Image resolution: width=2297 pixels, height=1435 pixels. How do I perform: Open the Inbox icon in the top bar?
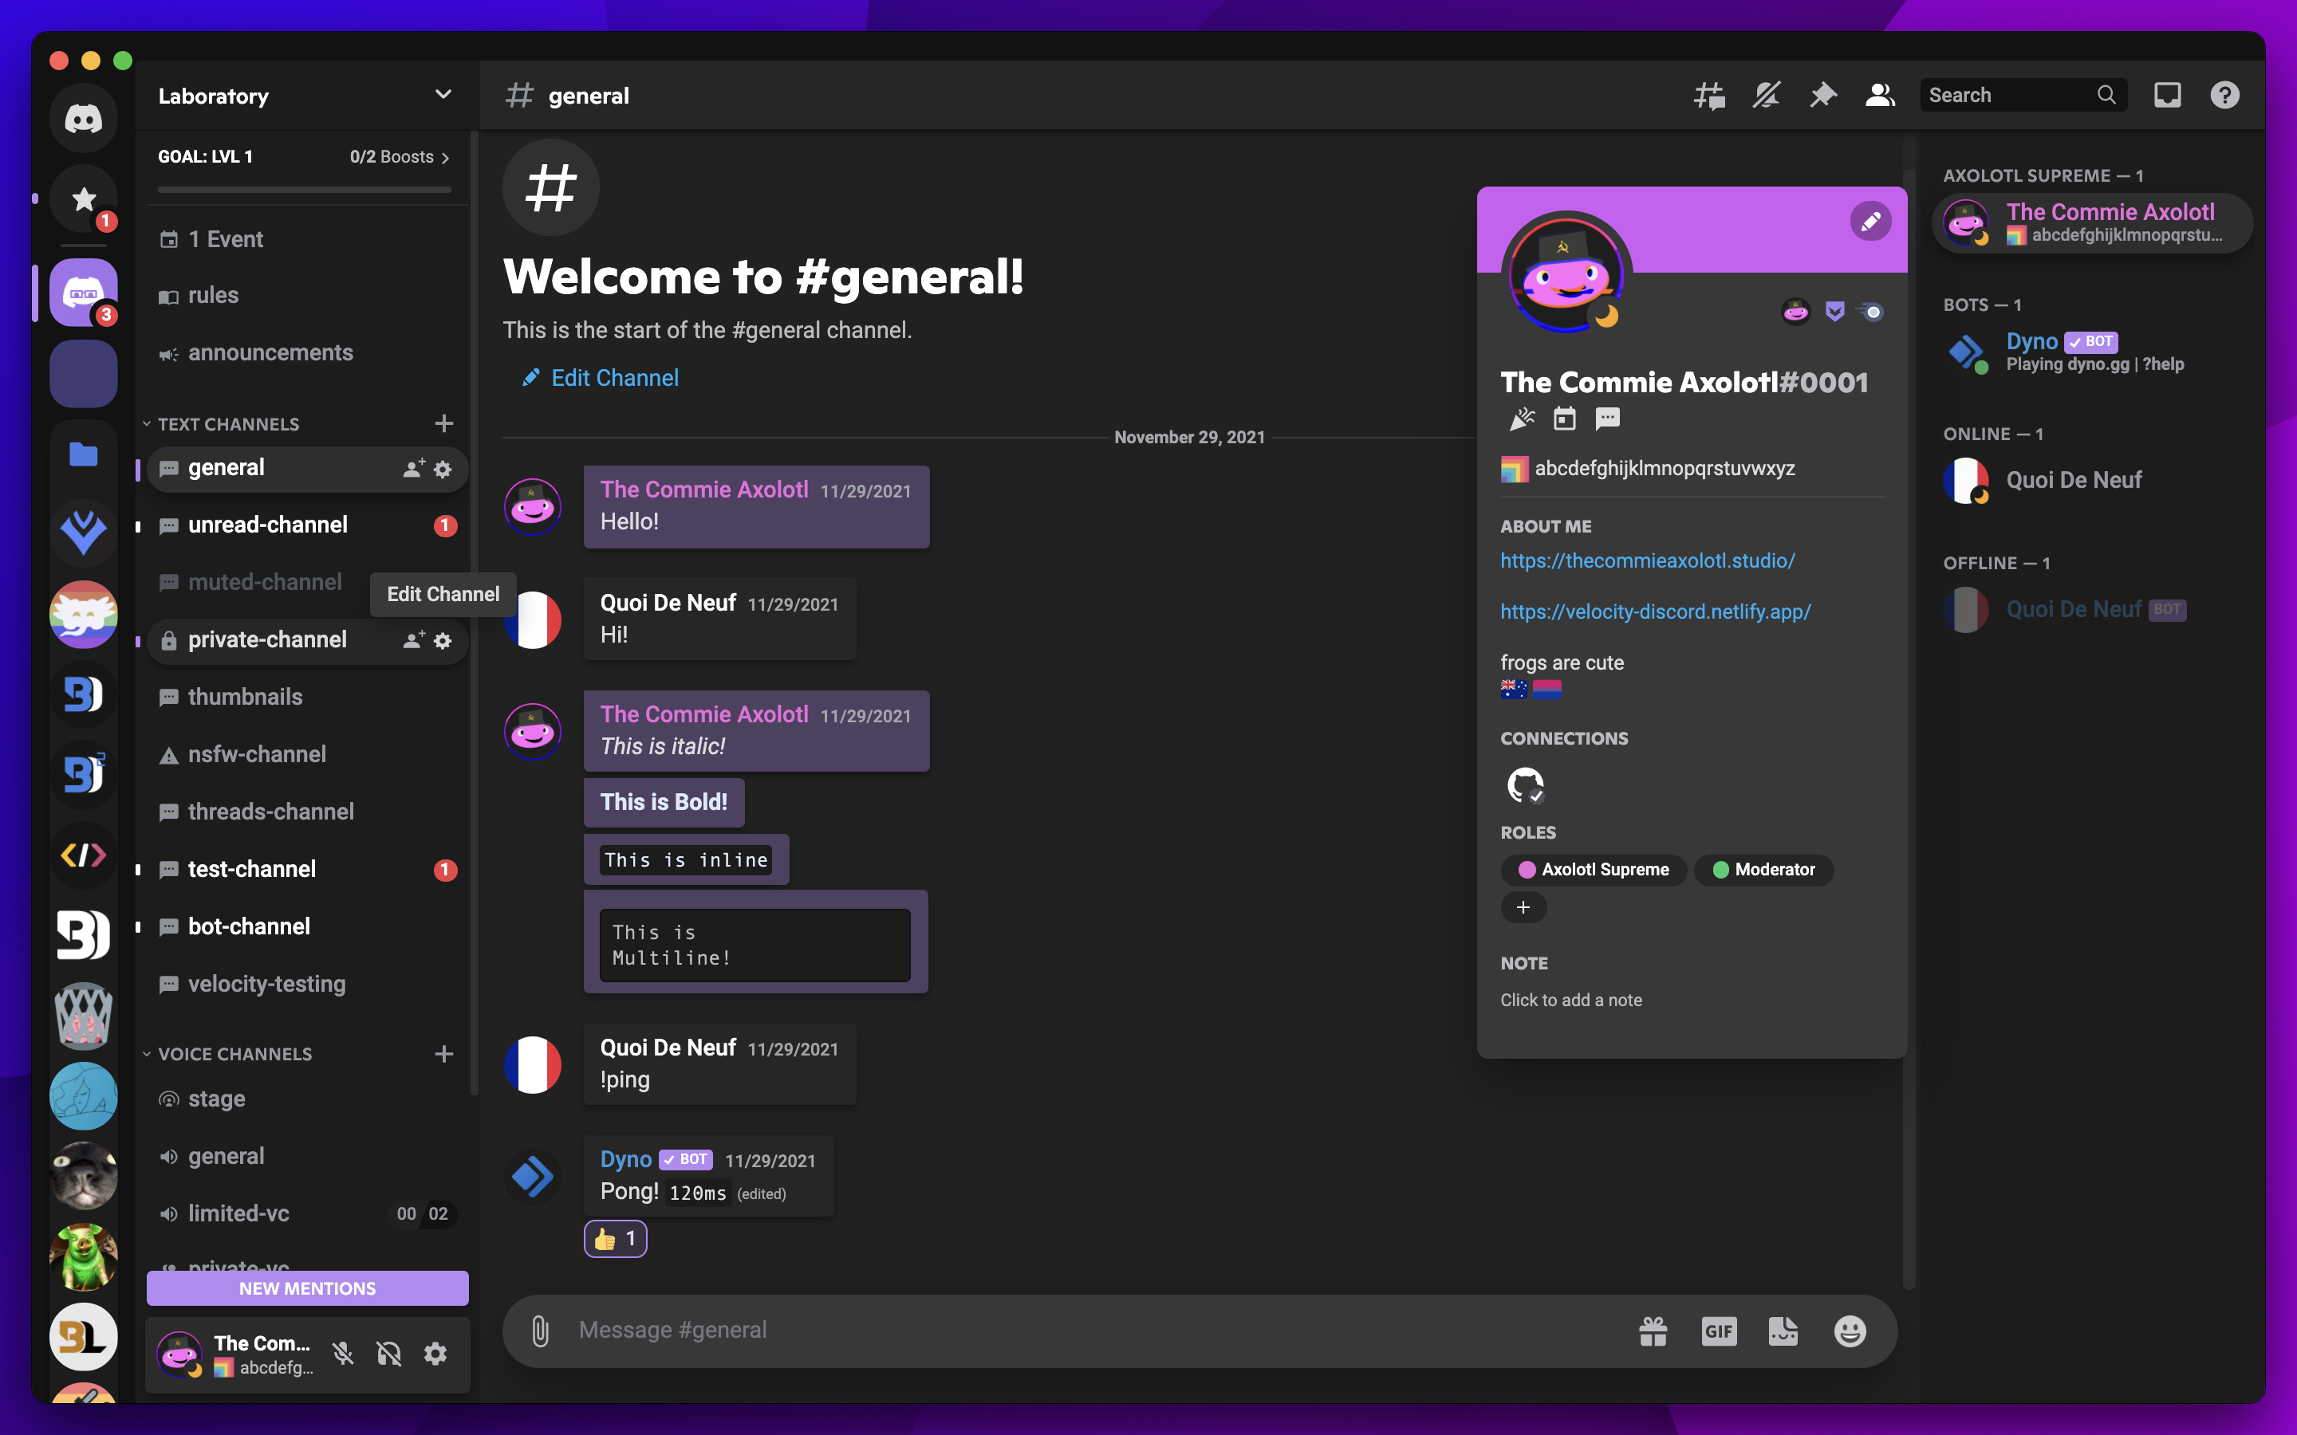(x=2167, y=95)
